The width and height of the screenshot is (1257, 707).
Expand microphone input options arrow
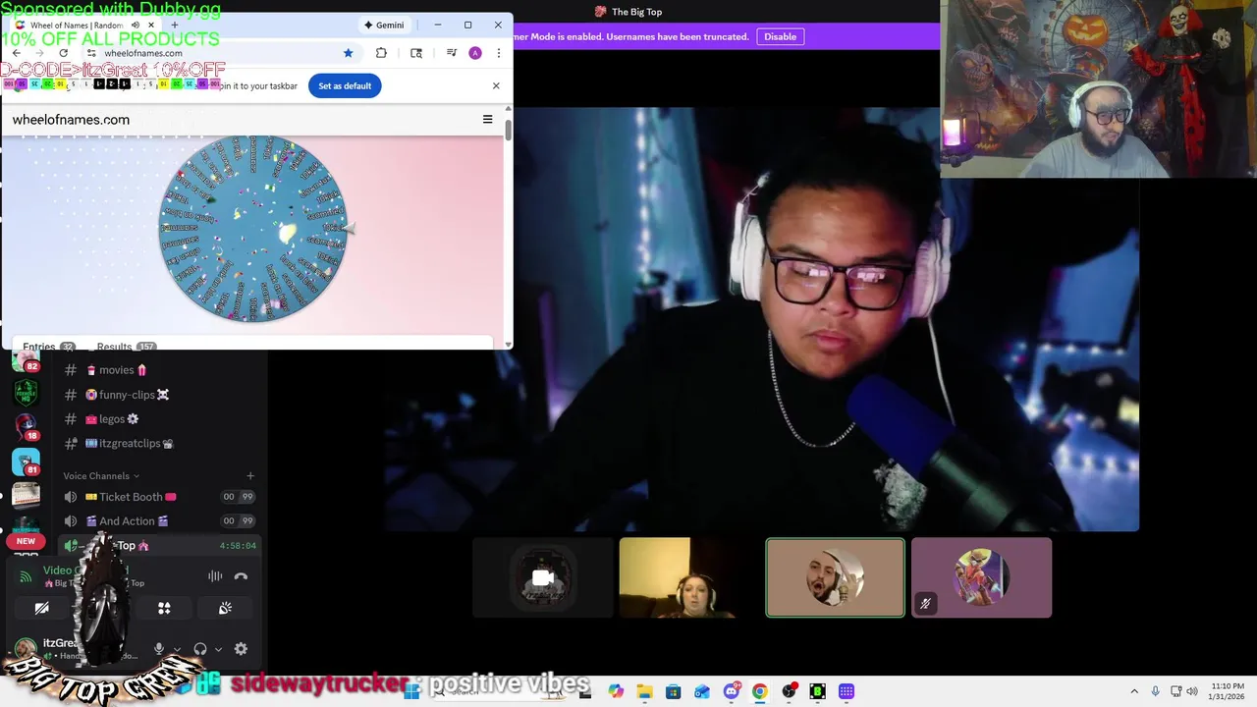(x=177, y=649)
